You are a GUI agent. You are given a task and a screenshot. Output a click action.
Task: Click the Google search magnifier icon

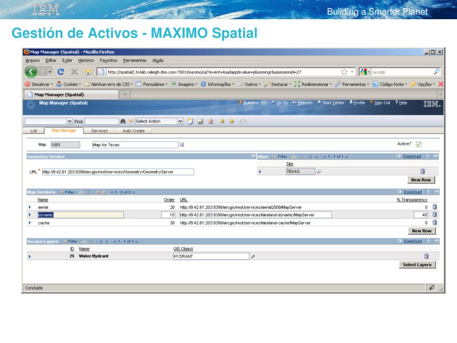pos(436,72)
